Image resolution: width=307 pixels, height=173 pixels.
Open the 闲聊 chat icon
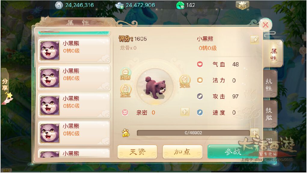[x=125, y=74]
